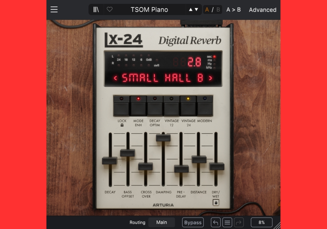
Task: Redo the last undone change
Action: tap(239, 222)
